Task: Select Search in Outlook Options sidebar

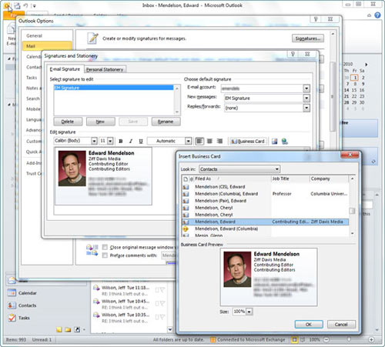Action: 33,98
